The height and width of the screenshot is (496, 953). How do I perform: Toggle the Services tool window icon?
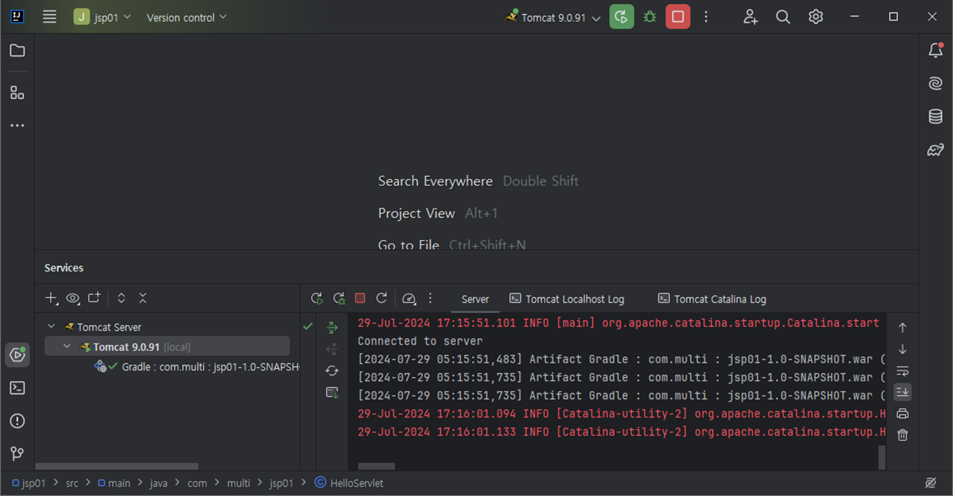tap(17, 354)
